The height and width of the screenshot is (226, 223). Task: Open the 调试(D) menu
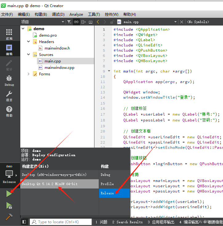point(58,14)
